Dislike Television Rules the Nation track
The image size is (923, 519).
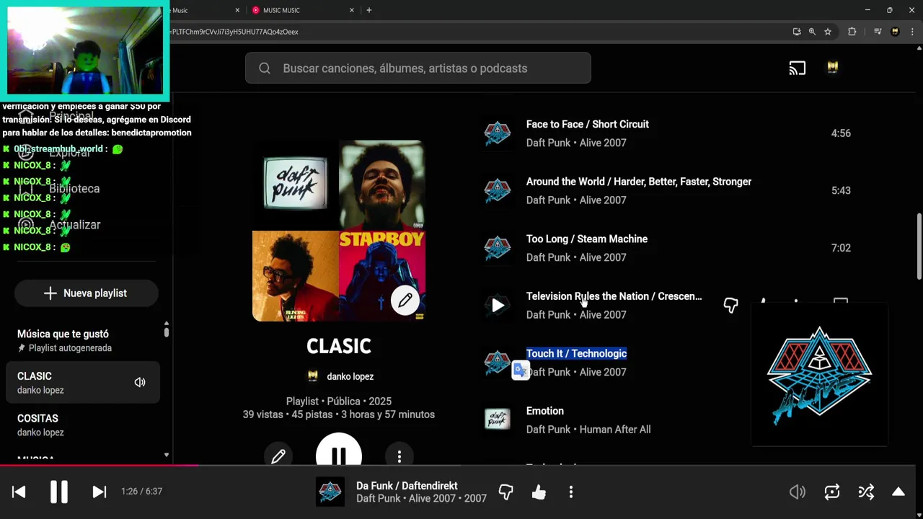point(730,305)
